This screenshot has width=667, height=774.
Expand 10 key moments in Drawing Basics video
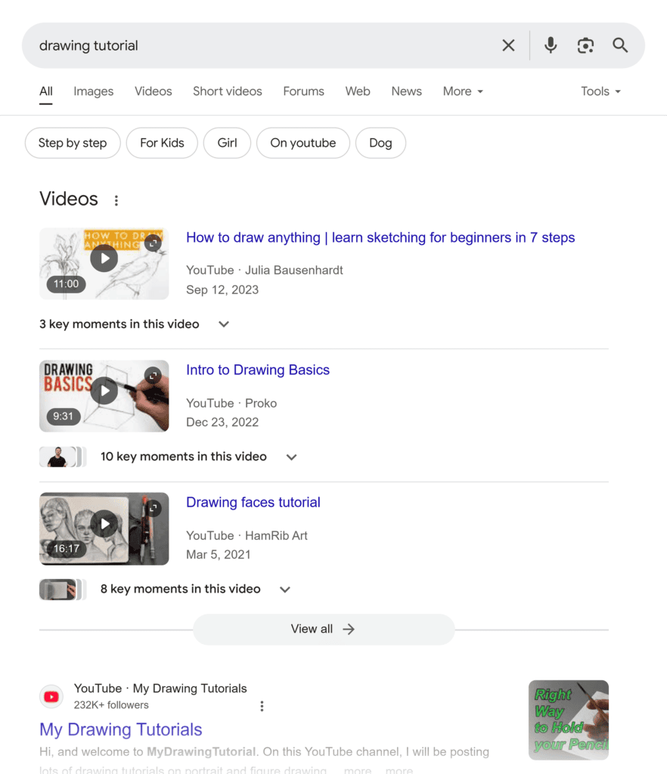(x=291, y=457)
